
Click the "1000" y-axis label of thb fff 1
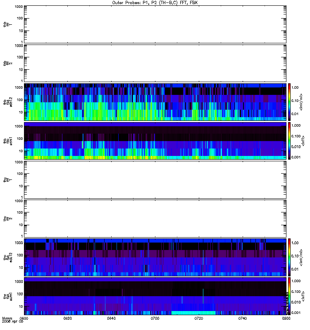click(x=19, y=7)
